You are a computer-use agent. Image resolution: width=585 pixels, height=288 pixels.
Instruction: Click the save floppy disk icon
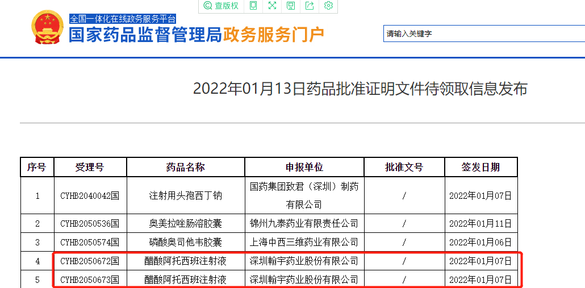click(x=291, y=6)
